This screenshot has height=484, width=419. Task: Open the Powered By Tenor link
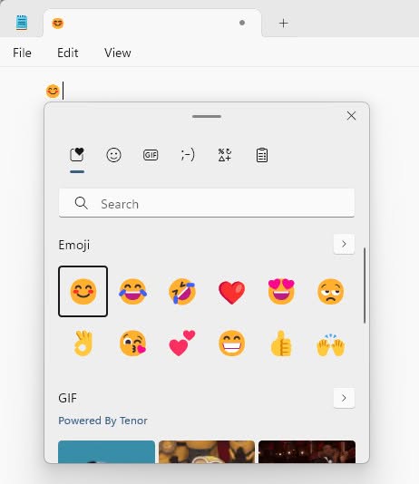pyautogui.click(x=102, y=421)
